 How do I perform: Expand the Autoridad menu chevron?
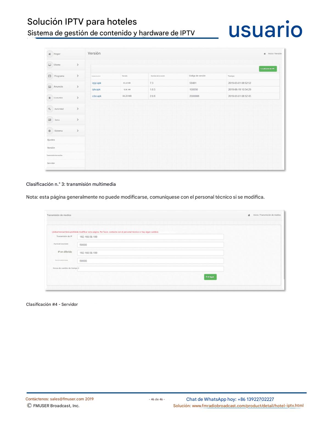78,109
